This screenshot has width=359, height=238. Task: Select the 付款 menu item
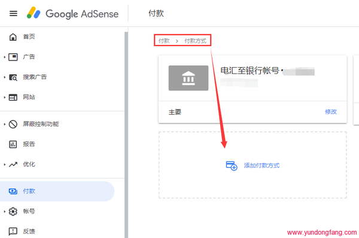coord(57,191)
